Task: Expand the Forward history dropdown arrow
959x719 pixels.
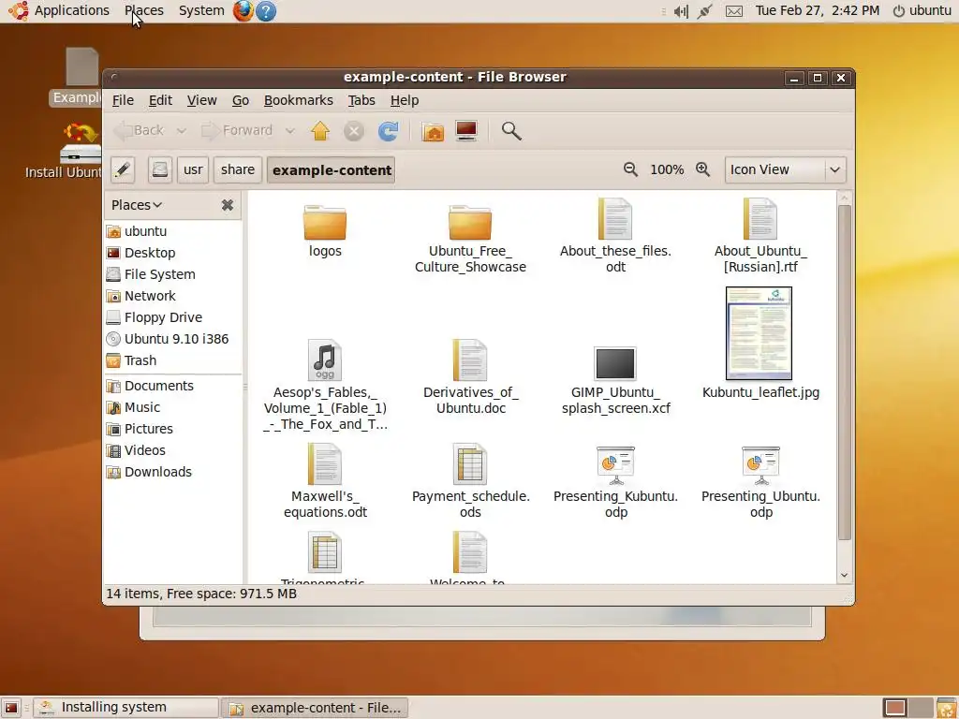Action: (290, 131)
